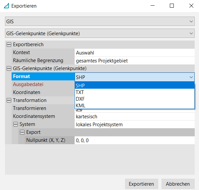Collapse the Exportbereich section
199x190 pixels.
9,45
